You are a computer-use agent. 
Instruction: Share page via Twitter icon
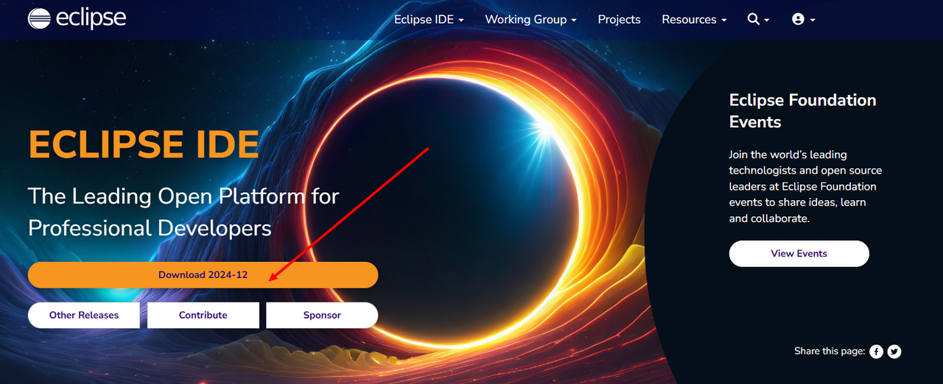(x=894, y=352)
